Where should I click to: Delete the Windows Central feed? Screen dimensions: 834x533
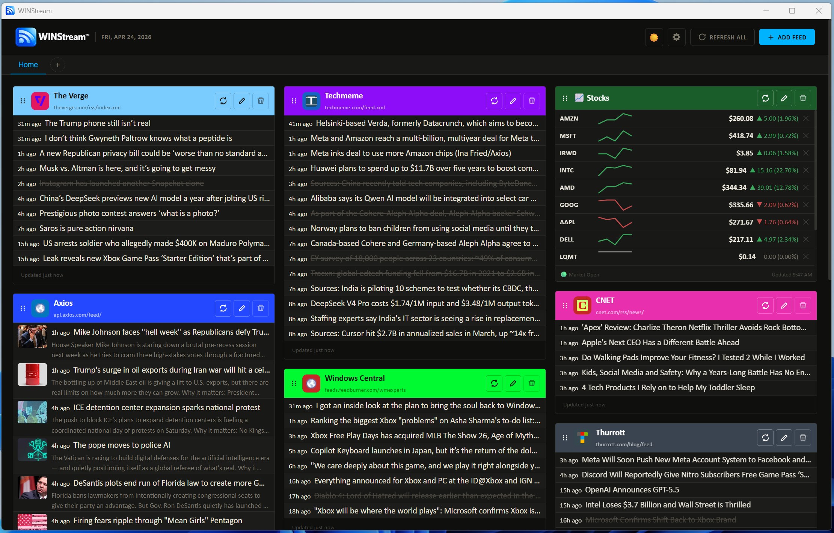coord(532,383)
